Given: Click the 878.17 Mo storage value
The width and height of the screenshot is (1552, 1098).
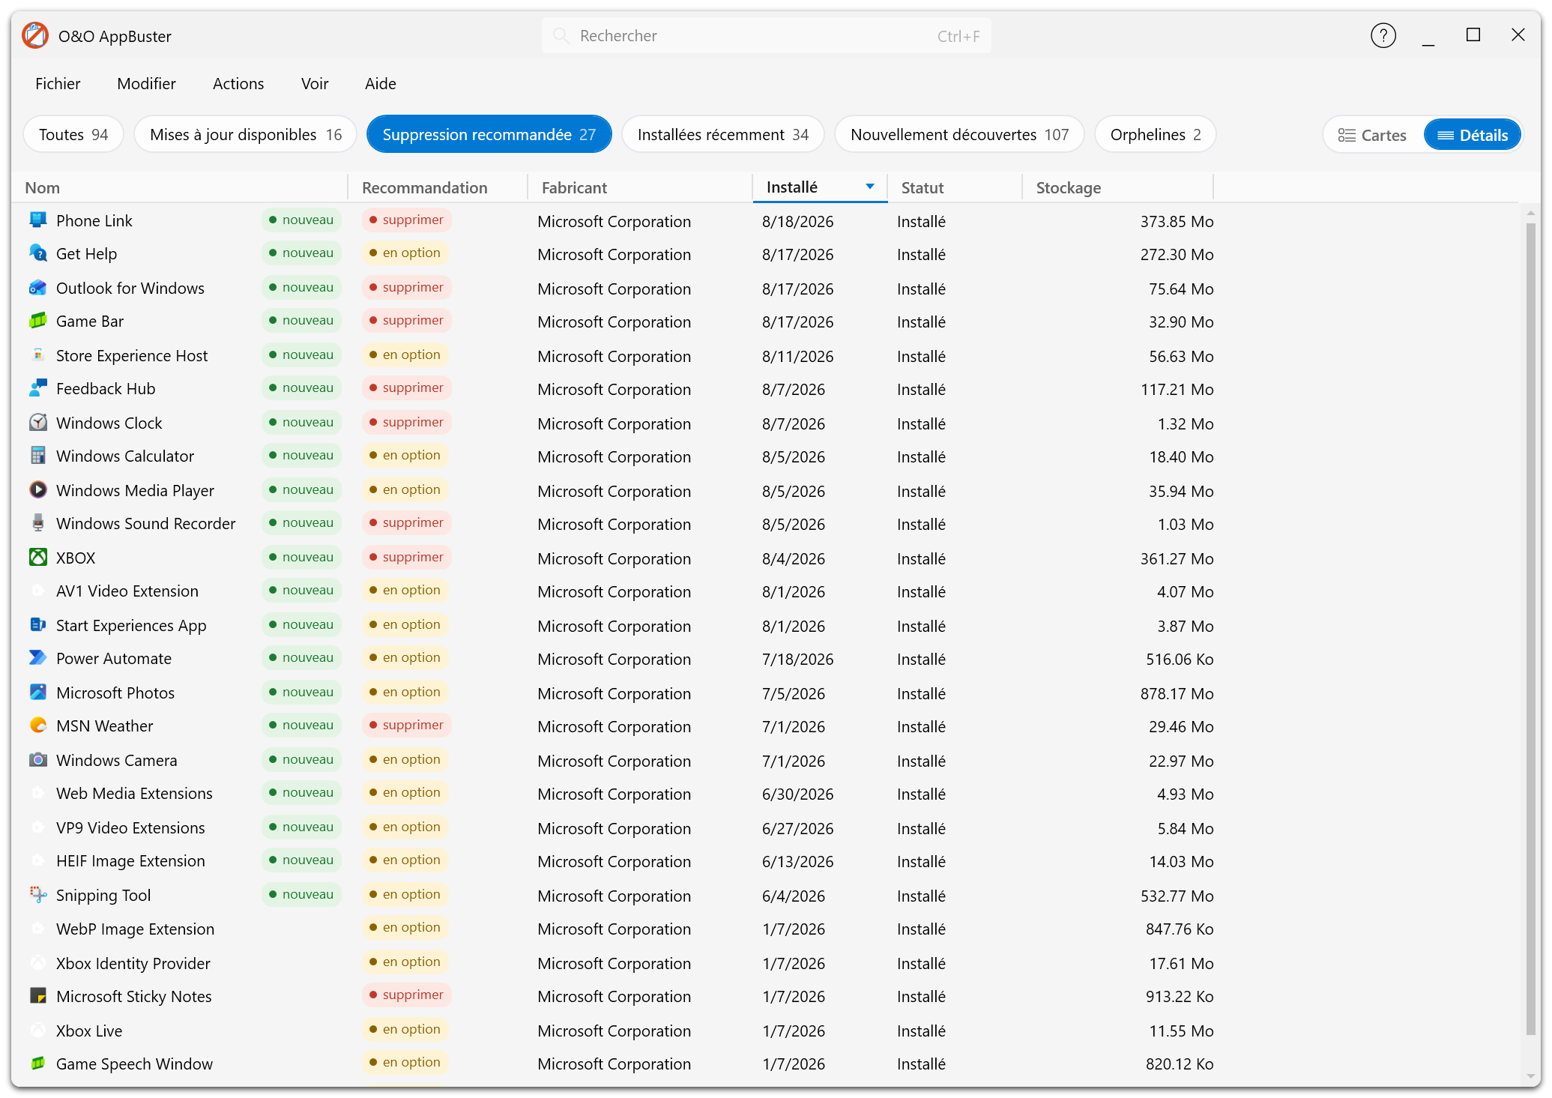Looking at the screenshot, I should (x=1177, y=693).
